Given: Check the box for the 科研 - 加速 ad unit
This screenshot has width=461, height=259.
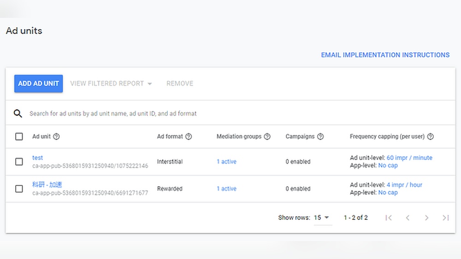Looking at the screenshot, I should coord(19,189).
